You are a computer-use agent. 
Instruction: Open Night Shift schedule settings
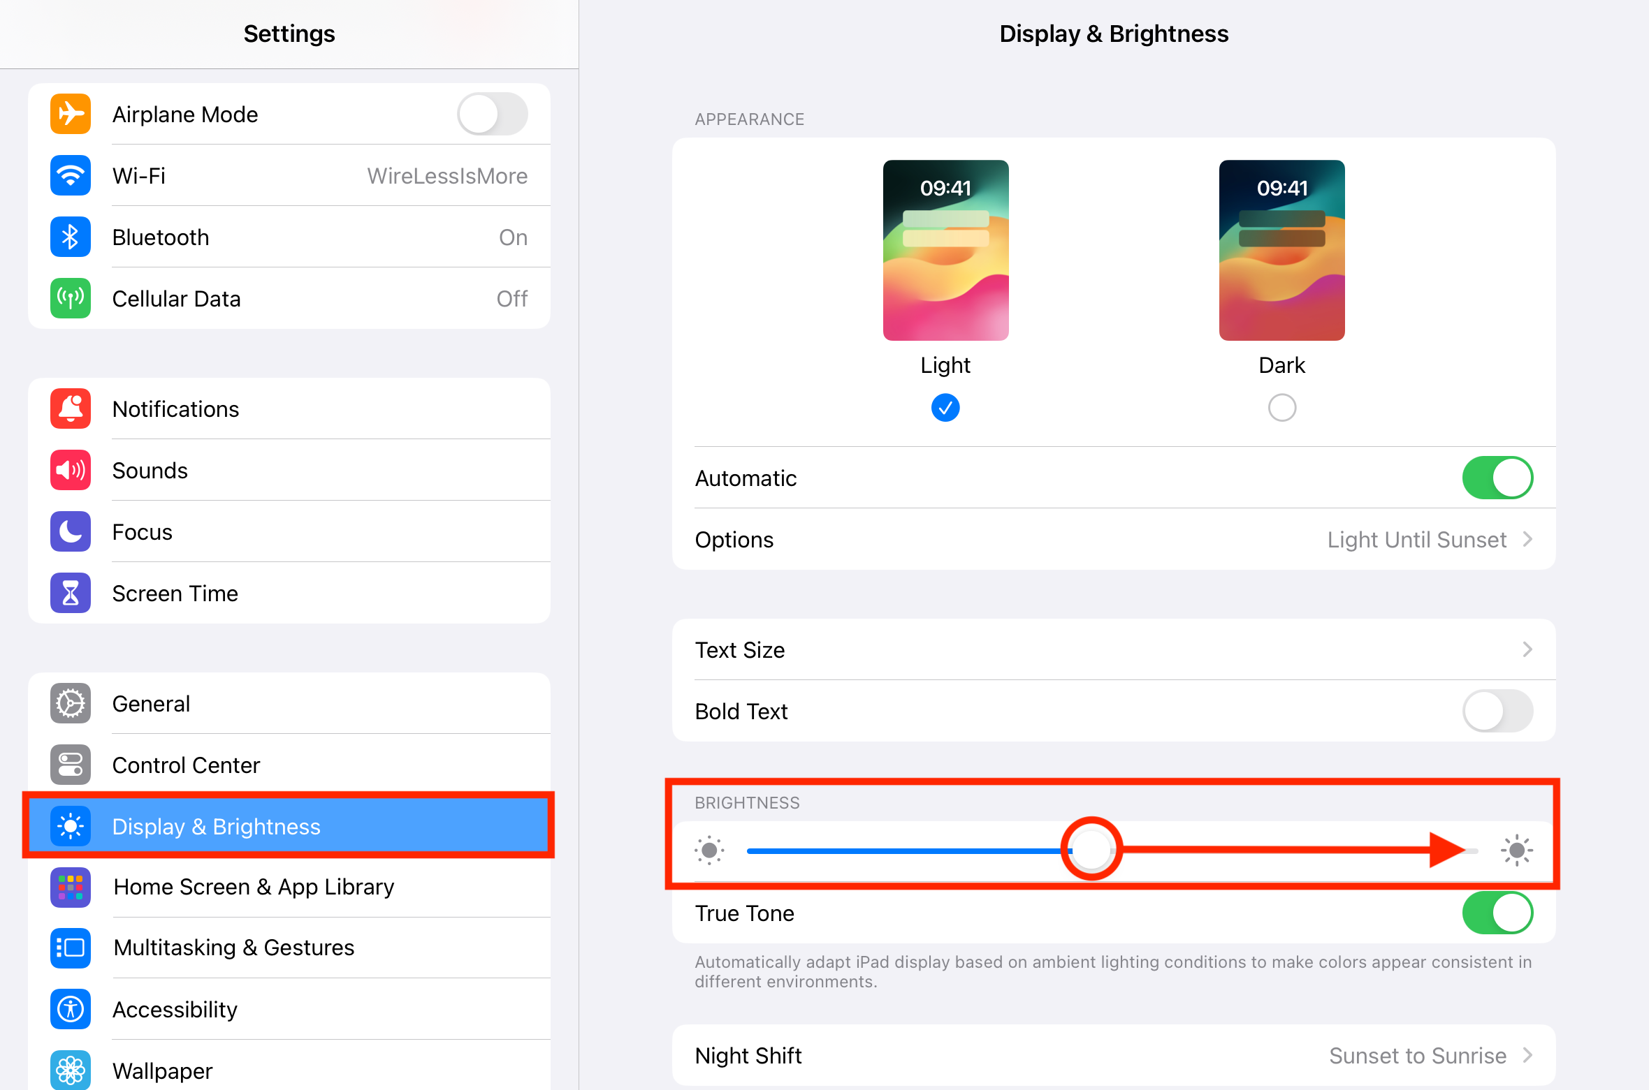tap(1114, 1055)
